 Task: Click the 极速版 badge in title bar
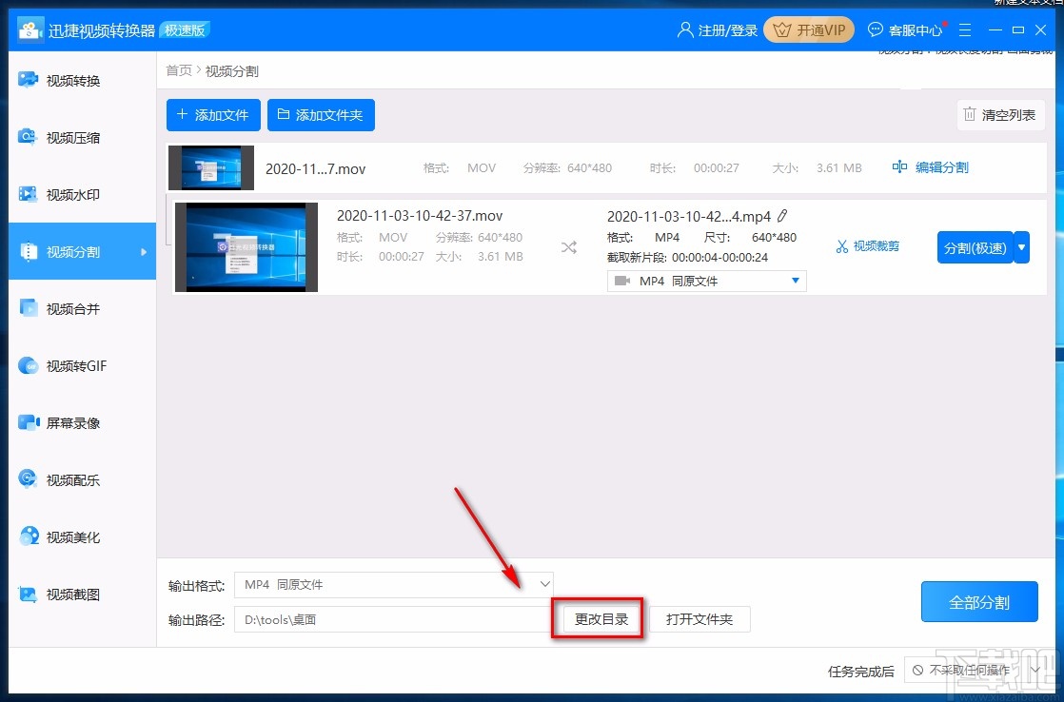click(x=185, y=29)
